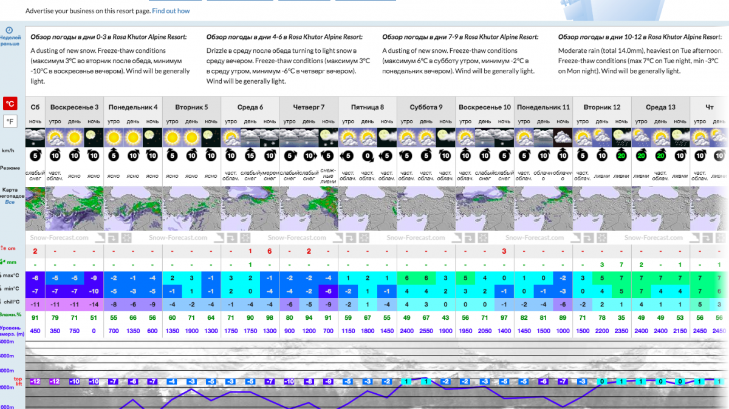This screenshot has width=729, height=409.
Task: Click the 'Обзор погоды в дни 4-6' heading
Action: click(x=284, y=37)
